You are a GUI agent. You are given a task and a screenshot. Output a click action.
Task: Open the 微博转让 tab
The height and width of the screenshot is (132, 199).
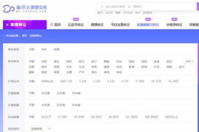(97, 25)
